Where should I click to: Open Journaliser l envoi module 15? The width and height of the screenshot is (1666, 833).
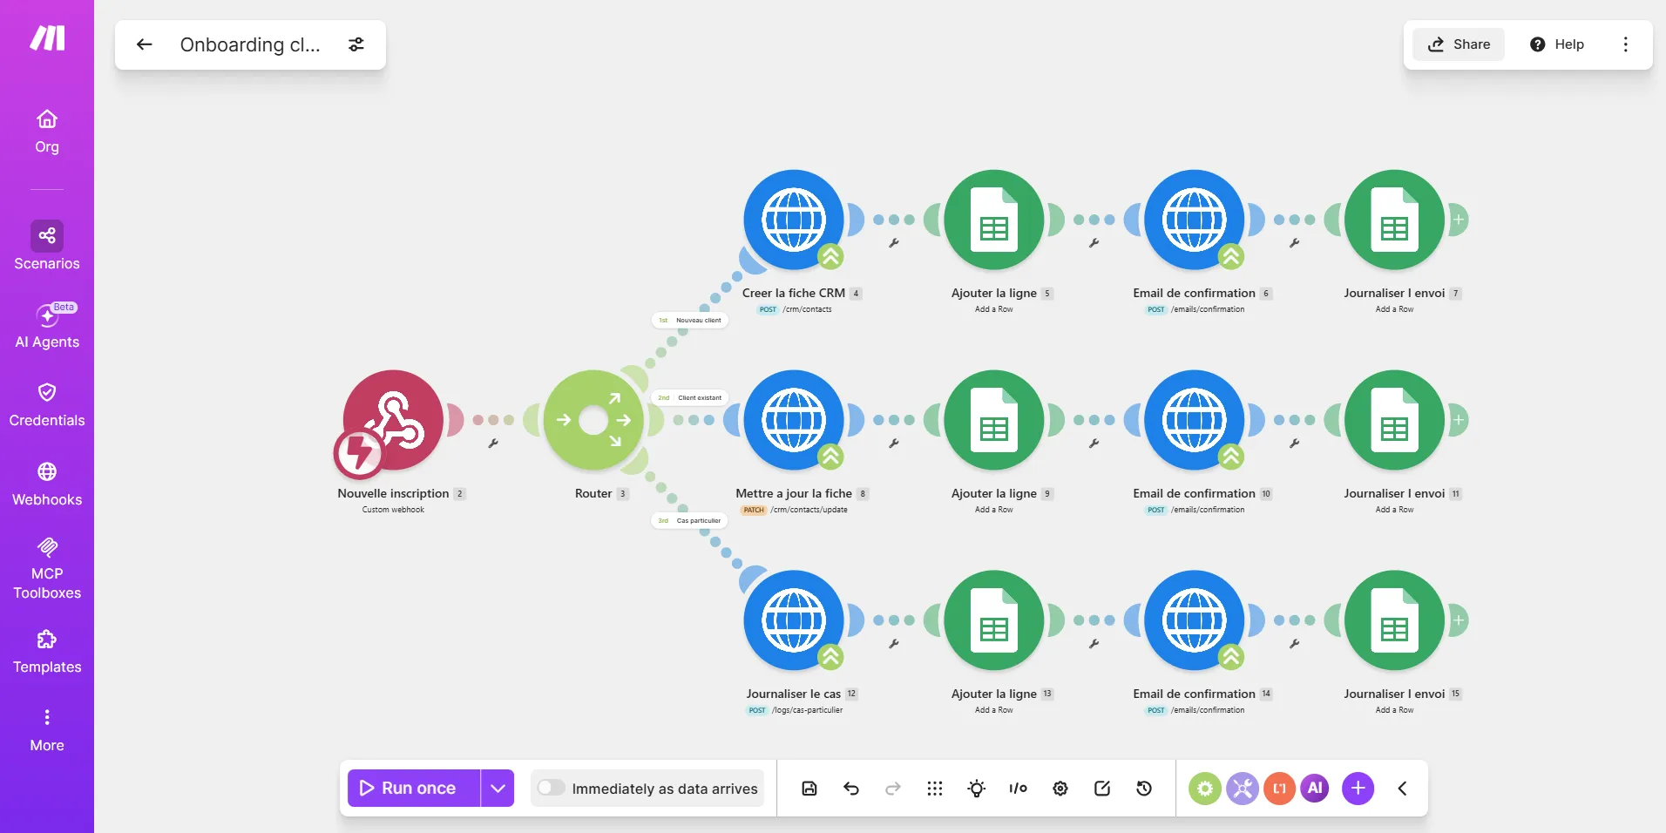tap(1395, 620)
